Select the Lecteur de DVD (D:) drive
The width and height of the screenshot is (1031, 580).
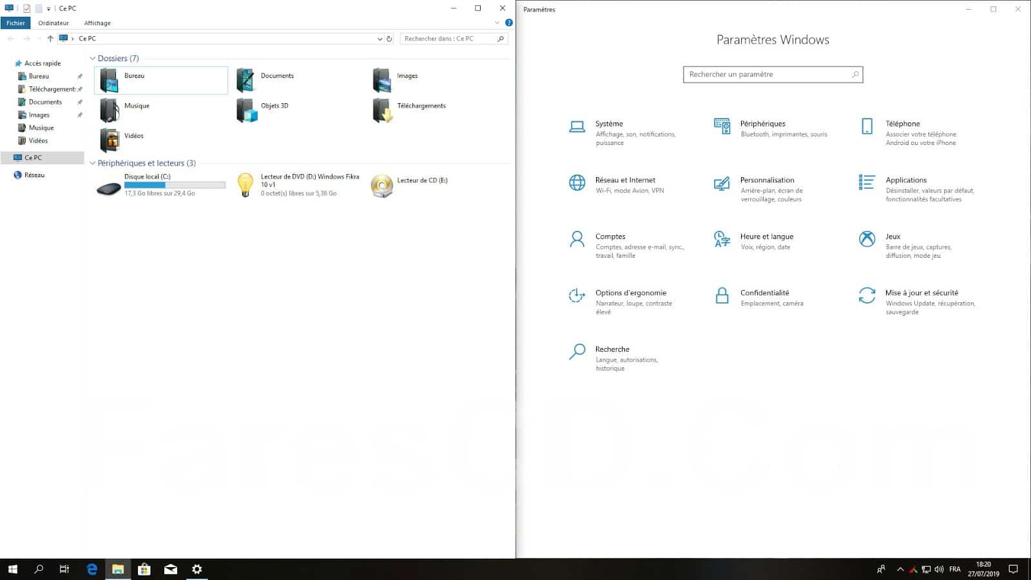point(298,185)
